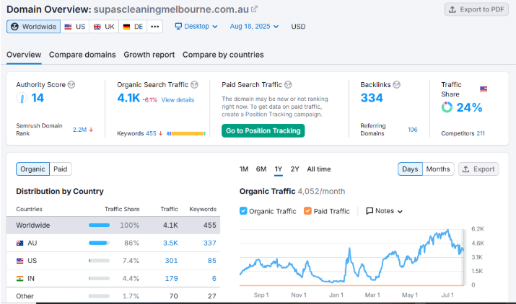516x304 pixels.
Task: Click the Paid Search Traffic info icon
Action: coord(288,85)
